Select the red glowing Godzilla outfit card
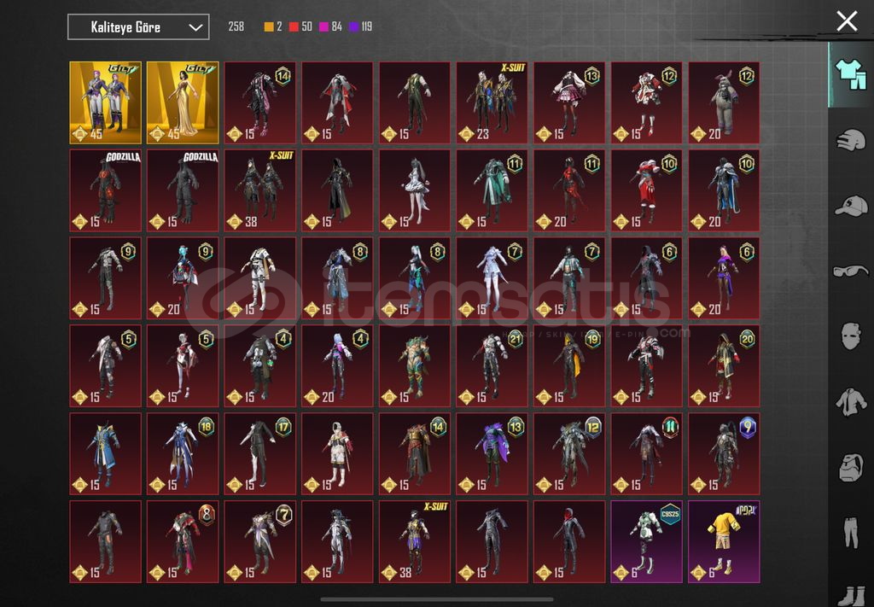This screenshot has width=874, height=607. pos(105,190)
